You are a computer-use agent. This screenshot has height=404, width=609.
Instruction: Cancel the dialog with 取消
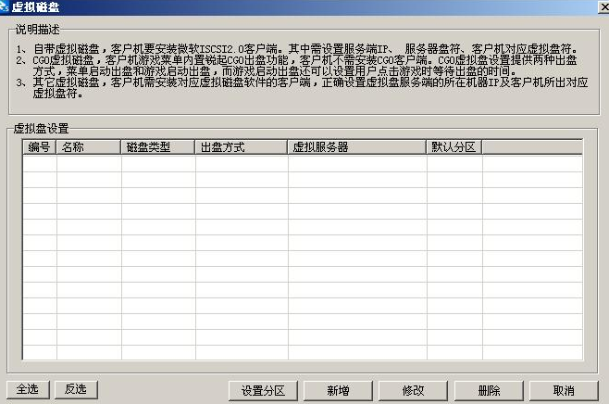[x=564, y=390]
